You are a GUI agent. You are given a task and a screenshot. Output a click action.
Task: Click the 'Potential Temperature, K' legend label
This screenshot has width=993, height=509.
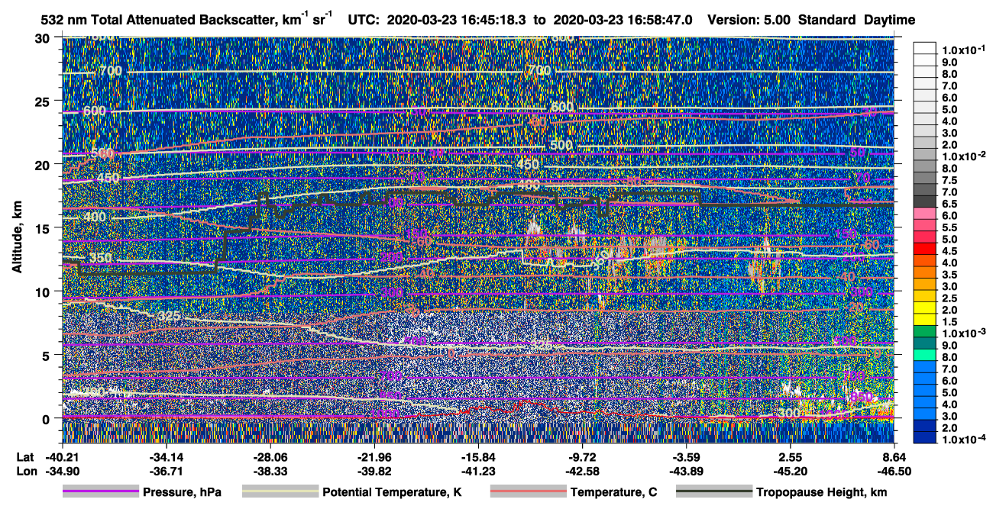pyautogui.click(x=392, y=493)
